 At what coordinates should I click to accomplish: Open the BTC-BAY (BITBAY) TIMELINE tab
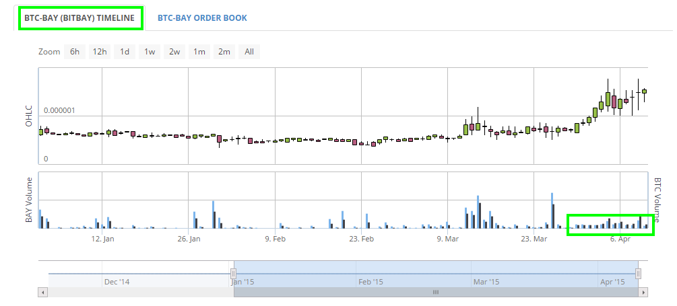tap(80, 18)
